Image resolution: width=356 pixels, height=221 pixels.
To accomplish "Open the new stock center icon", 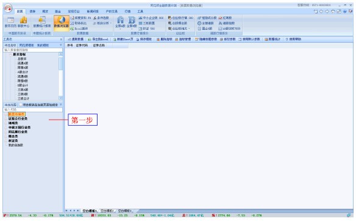I will pyautogui.click(x=23, y=22).
